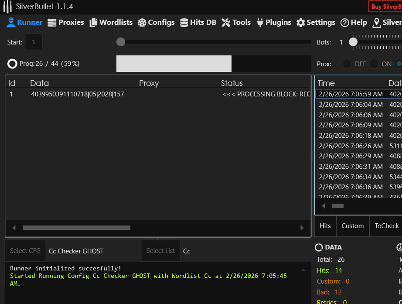This screenshot has height=304, width=402.
Task: Switch to the Custom results tab
Action: (352, 226)
